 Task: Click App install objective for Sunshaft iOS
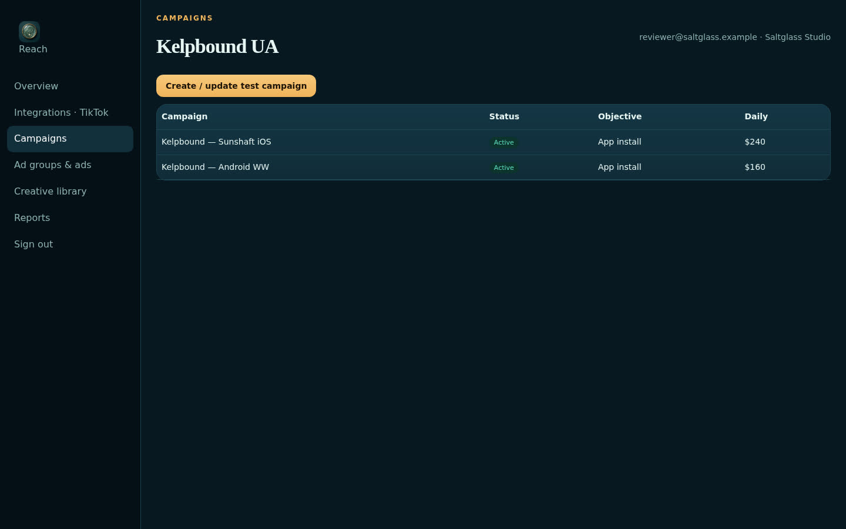619,142
